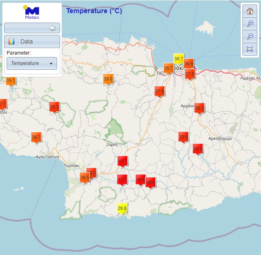Click the 41.7 temperature station marker
Screen dimensions: 261x255
pos(122,179)
